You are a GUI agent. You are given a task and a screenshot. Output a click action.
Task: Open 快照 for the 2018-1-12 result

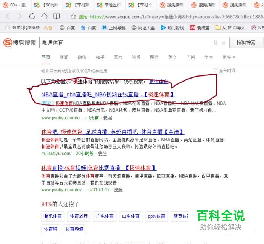118,190
